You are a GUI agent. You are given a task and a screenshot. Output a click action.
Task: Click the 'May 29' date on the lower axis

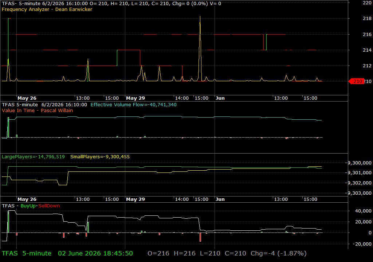(x=136, y=199)
